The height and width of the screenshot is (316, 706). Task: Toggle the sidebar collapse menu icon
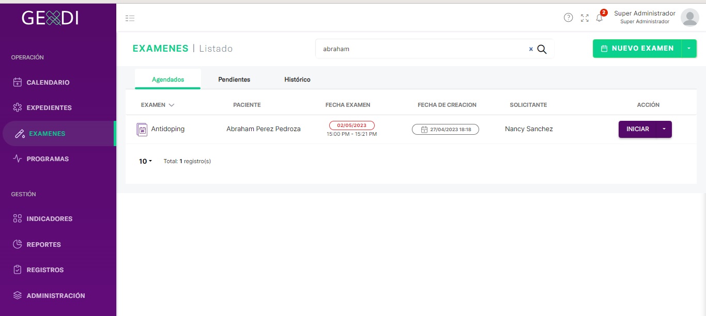pyautogui.click(x=130, y=18)
